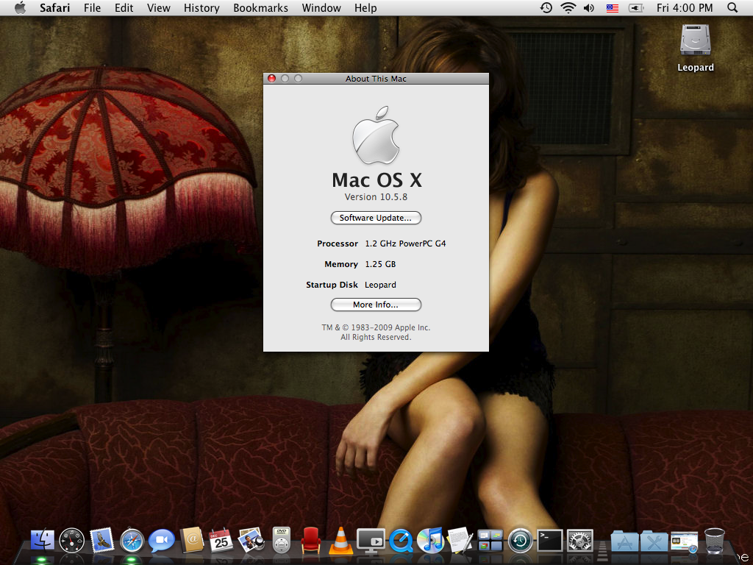
Task: Click the More Info... button
Action: 376,305
